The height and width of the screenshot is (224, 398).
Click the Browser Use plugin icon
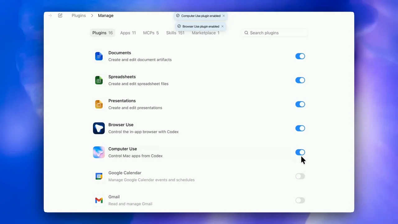(99, 128)
